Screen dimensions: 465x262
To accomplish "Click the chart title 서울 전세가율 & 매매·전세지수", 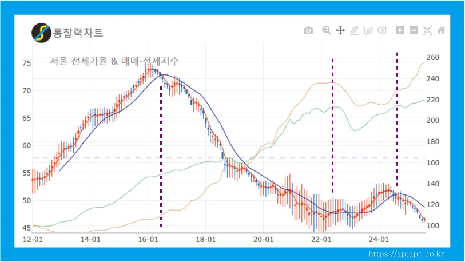I will [114, 61].
